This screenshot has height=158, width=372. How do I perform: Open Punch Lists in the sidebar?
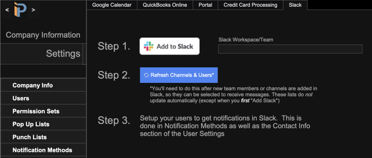[x=44, y=137]
